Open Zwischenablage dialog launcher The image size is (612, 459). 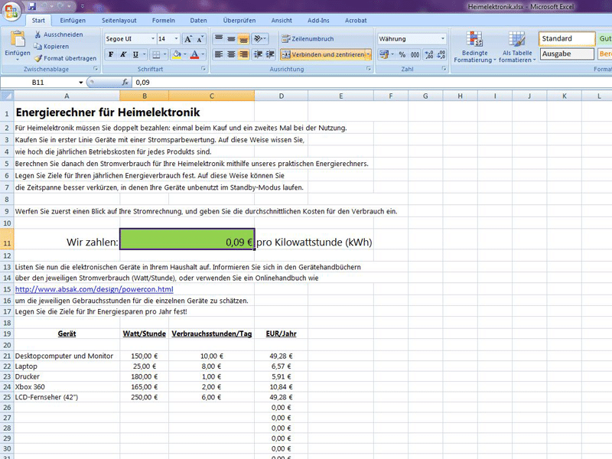(95, 69)
